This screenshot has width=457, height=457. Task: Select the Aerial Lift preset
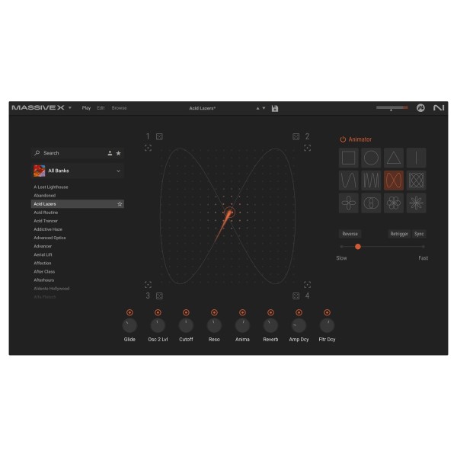pyautogui.click(x=43, y=254)
